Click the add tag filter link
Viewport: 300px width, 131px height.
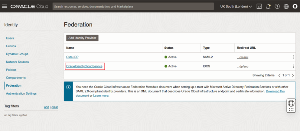(x=47, y=107)
